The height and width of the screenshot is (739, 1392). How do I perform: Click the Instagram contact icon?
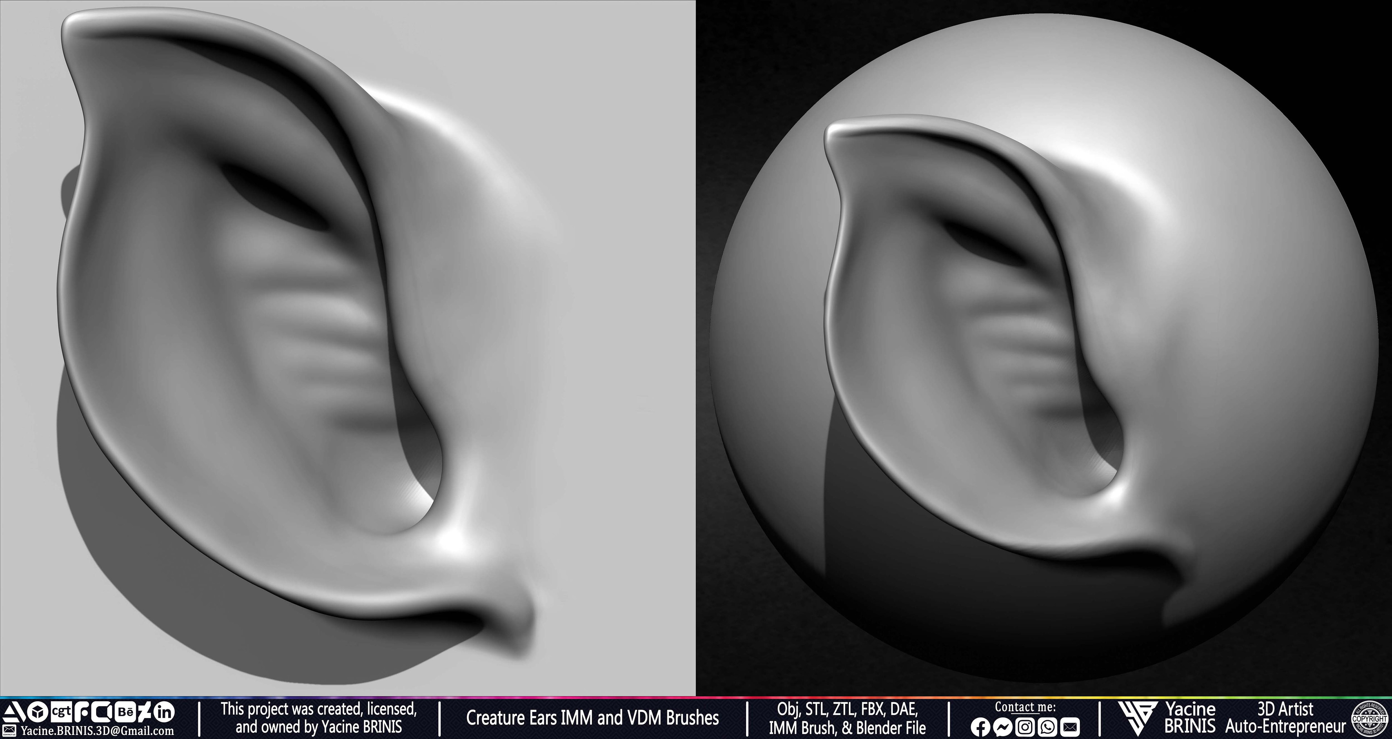(1025, 727)
